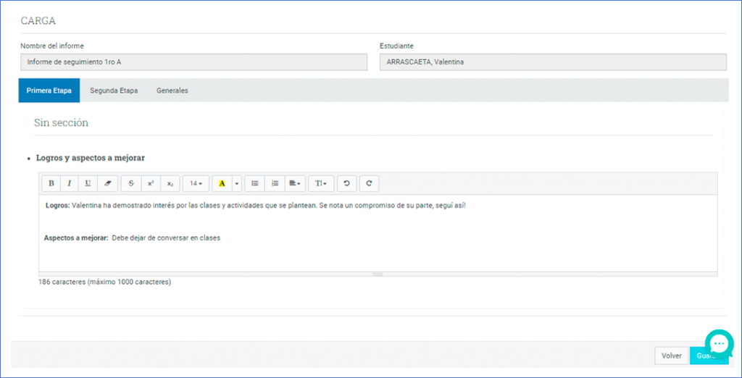Image resolution: width=742 pixels, height=378 pixels.
Task: Click the eraser to clear formatting
Action: (107, 183)
